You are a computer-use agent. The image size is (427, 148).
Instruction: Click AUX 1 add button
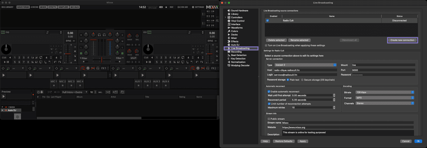click(139, 85)
